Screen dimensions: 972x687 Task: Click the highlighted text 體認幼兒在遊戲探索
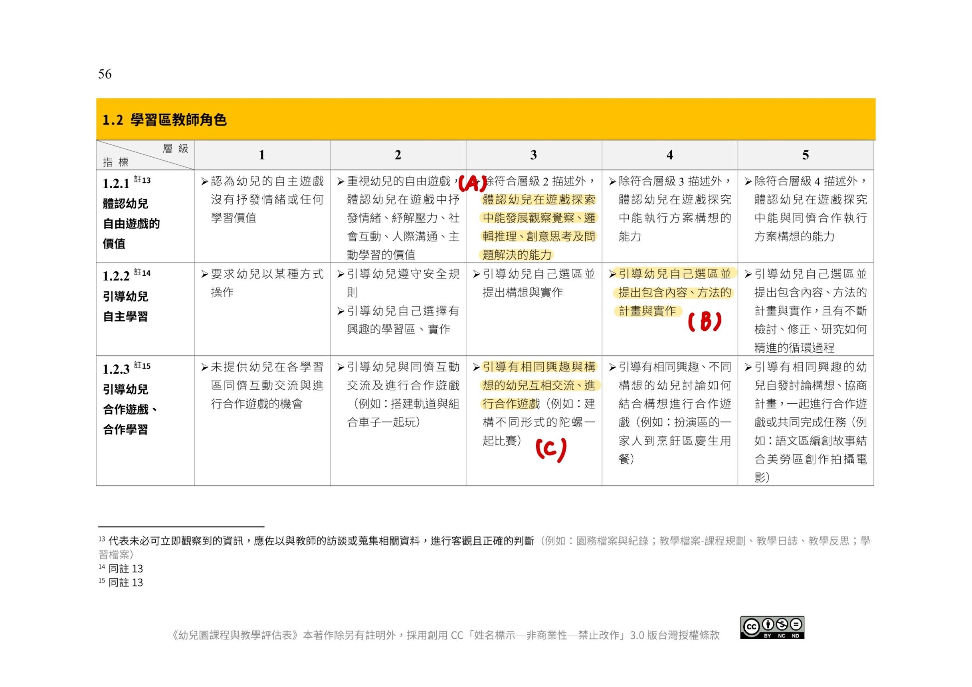(538, 199)
